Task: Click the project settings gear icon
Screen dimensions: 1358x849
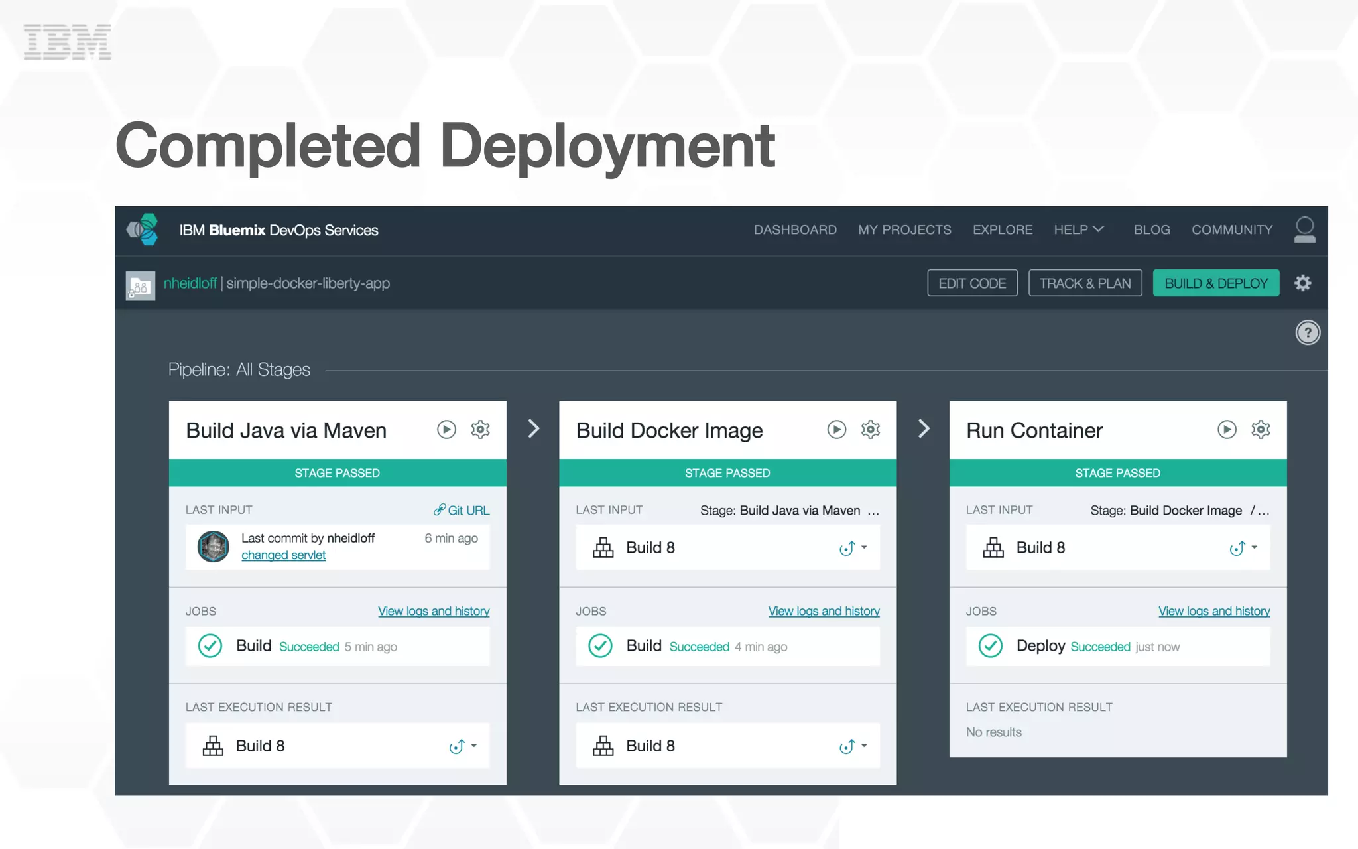Action: (1302, 283)
